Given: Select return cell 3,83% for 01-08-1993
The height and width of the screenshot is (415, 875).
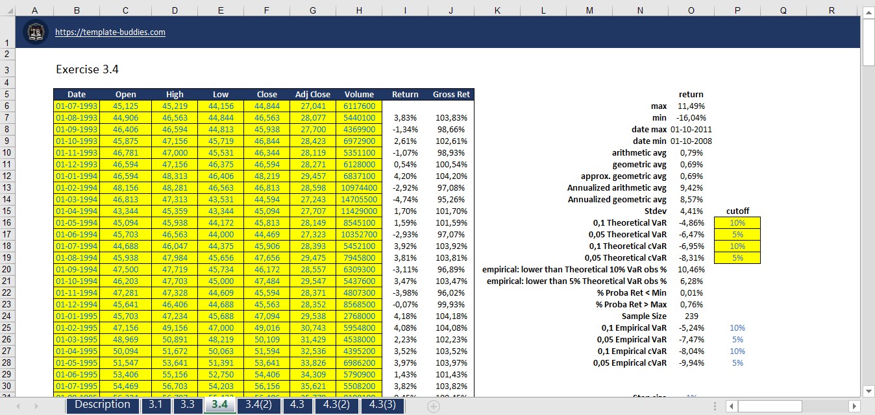Looking at the screenshot, I should [405, 117].
